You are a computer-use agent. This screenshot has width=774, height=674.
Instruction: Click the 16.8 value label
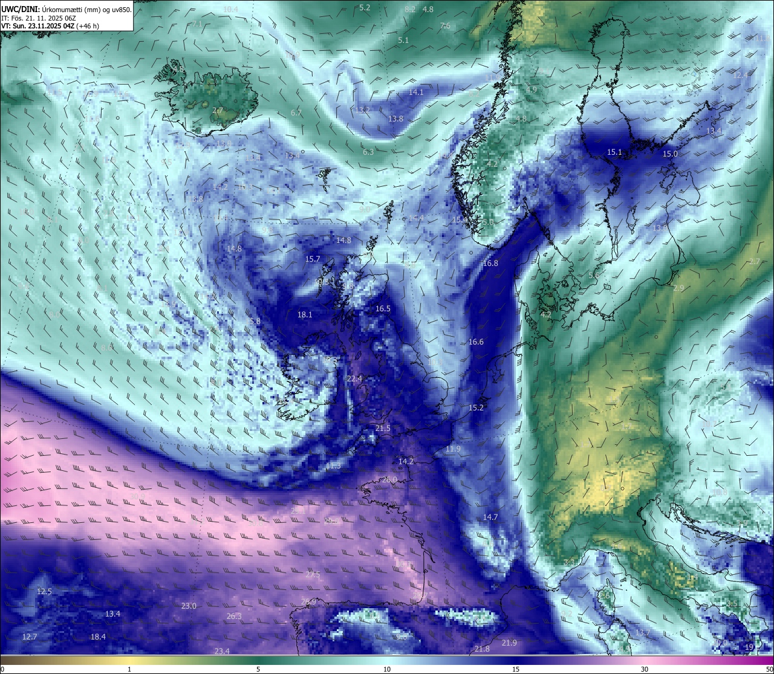(x=490, y=263)
